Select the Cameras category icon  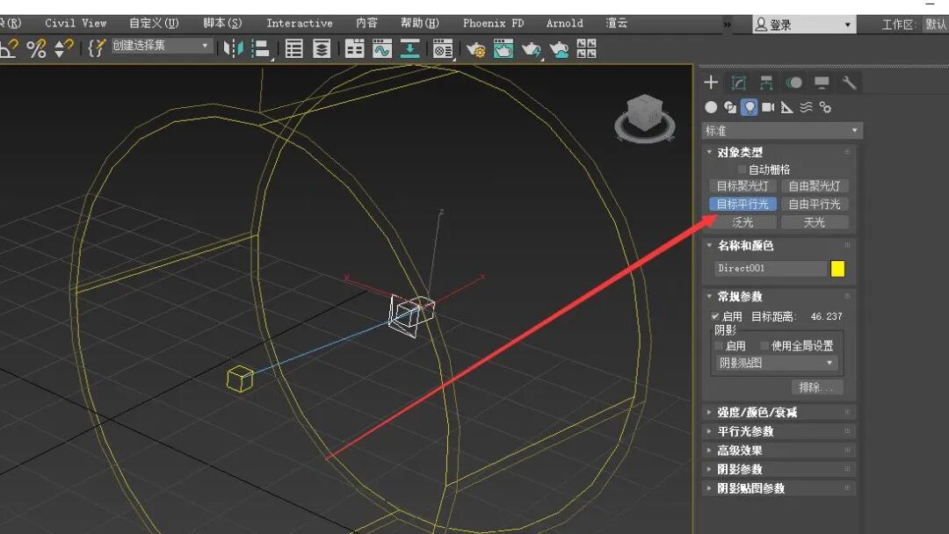(768, 107)
